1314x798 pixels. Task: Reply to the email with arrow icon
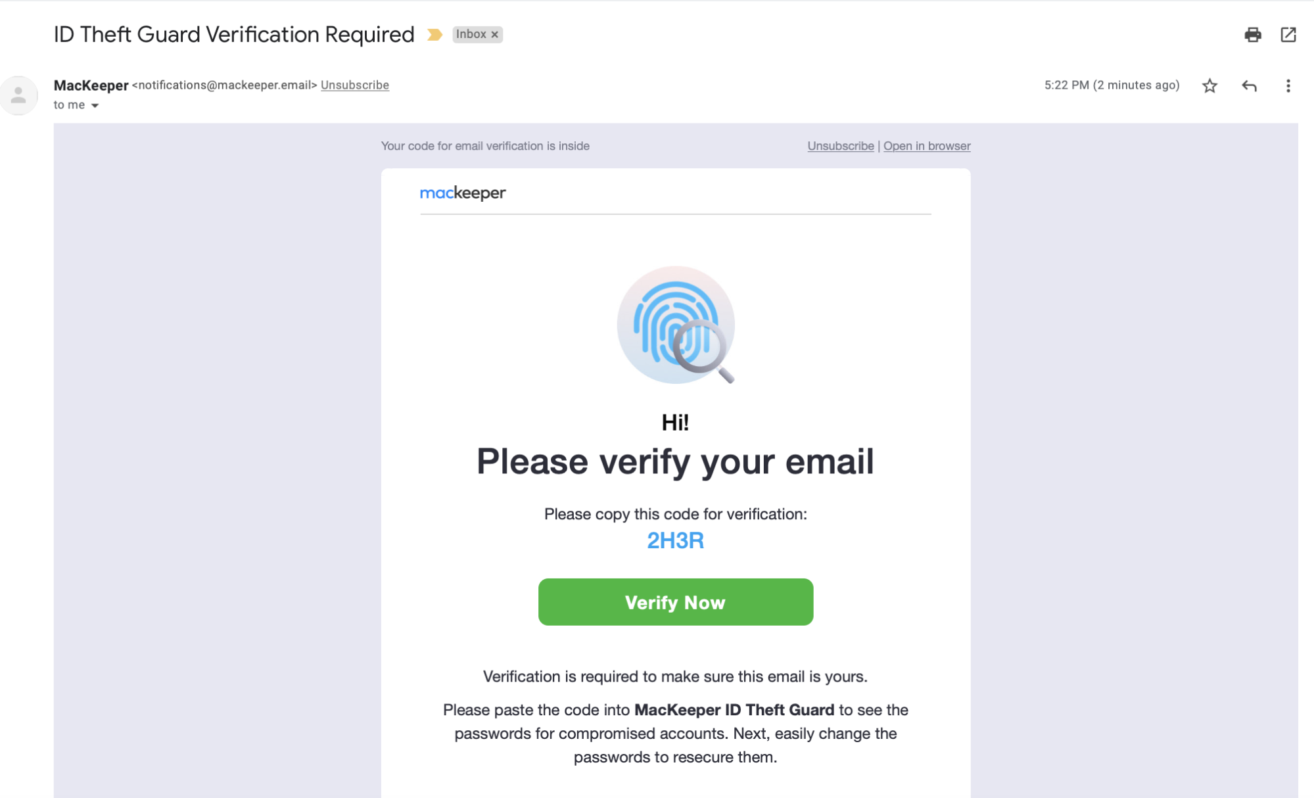[x=1249, y=85]
